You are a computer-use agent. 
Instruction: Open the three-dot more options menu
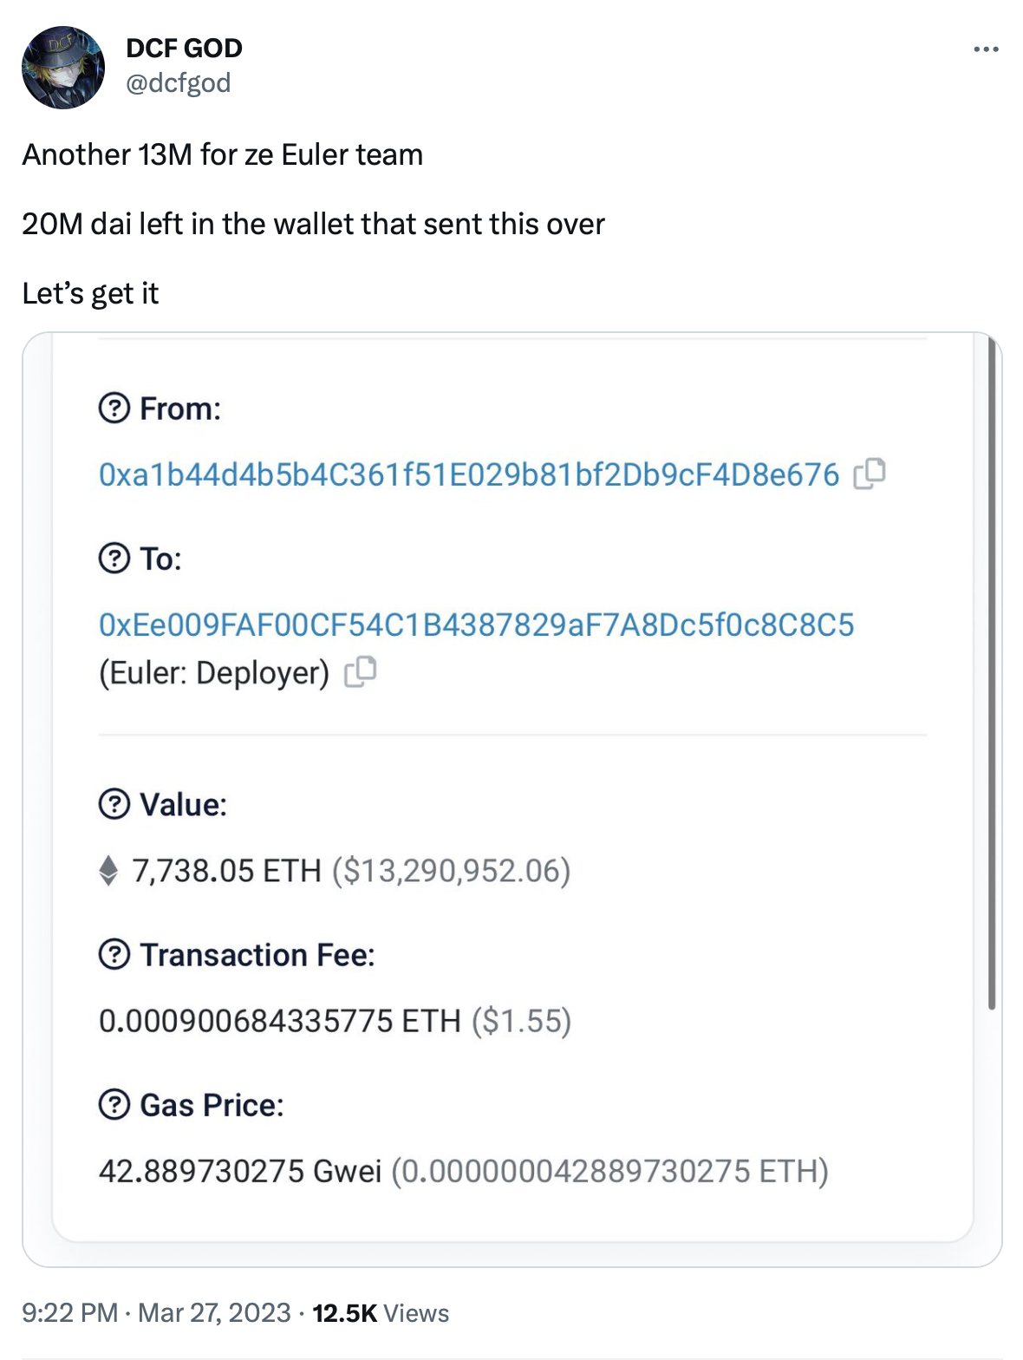[986, 49]
